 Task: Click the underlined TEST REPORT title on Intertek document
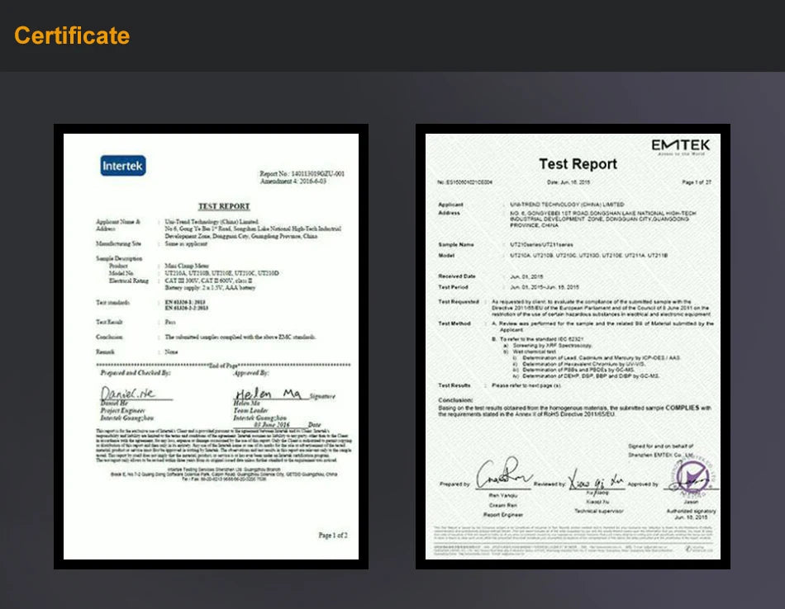[223, 205]
